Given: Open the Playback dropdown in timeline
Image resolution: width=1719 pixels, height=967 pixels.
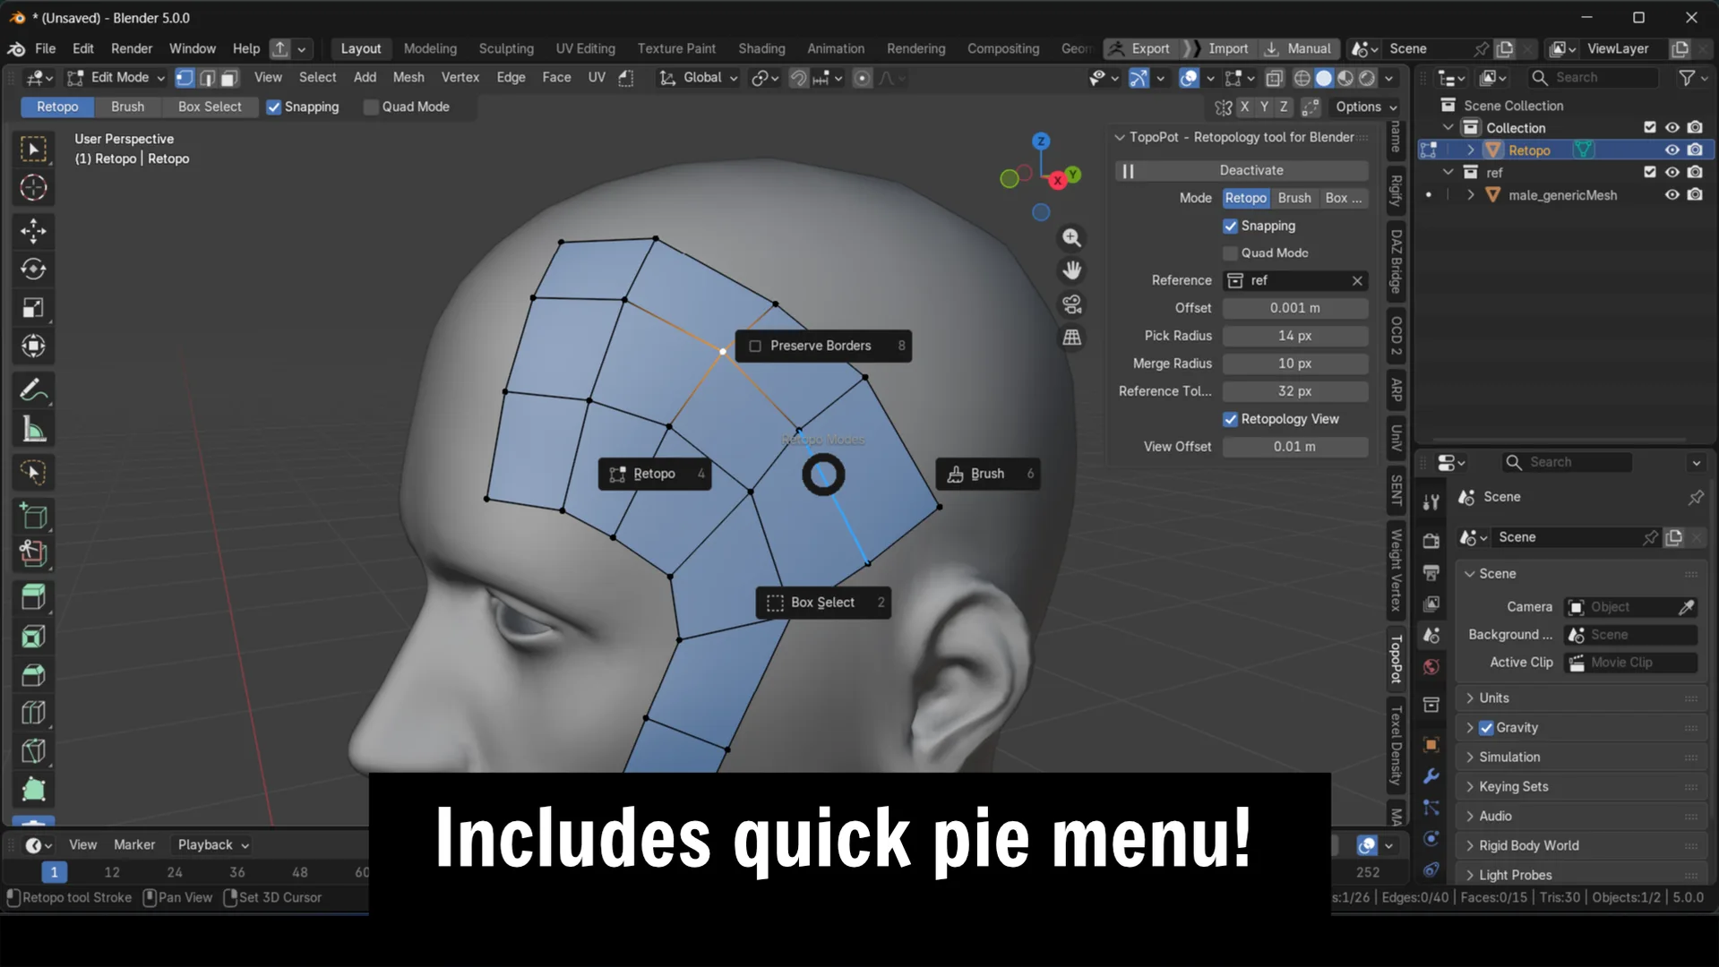Looking at the screenshot, I should (212, 844).
